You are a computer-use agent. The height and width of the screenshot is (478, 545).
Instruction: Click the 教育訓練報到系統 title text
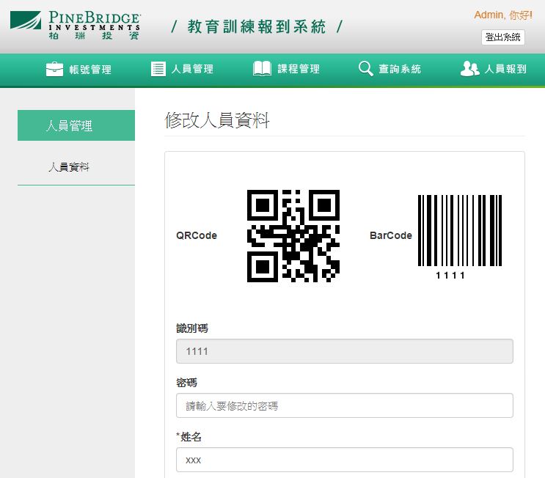257,26
